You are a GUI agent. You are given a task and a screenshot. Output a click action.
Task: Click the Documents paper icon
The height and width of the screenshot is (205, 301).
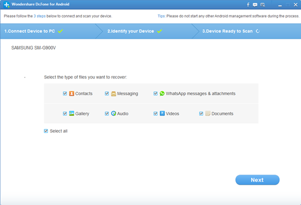click(208, 113)
